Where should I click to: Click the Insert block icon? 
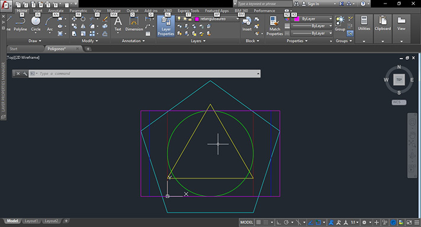point(247,24)
